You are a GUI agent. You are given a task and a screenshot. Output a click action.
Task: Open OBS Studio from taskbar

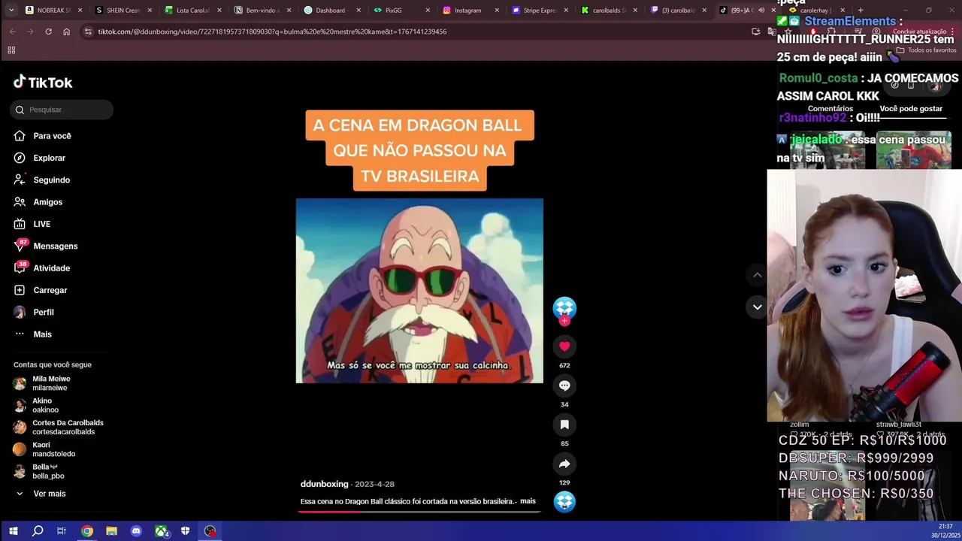tap(210, 531)
